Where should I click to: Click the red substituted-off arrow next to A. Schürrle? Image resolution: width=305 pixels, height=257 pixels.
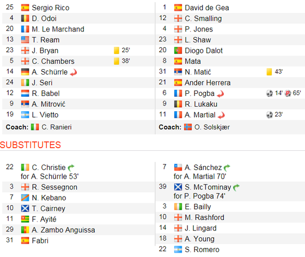pyautogui.click(x=74, y=73)
